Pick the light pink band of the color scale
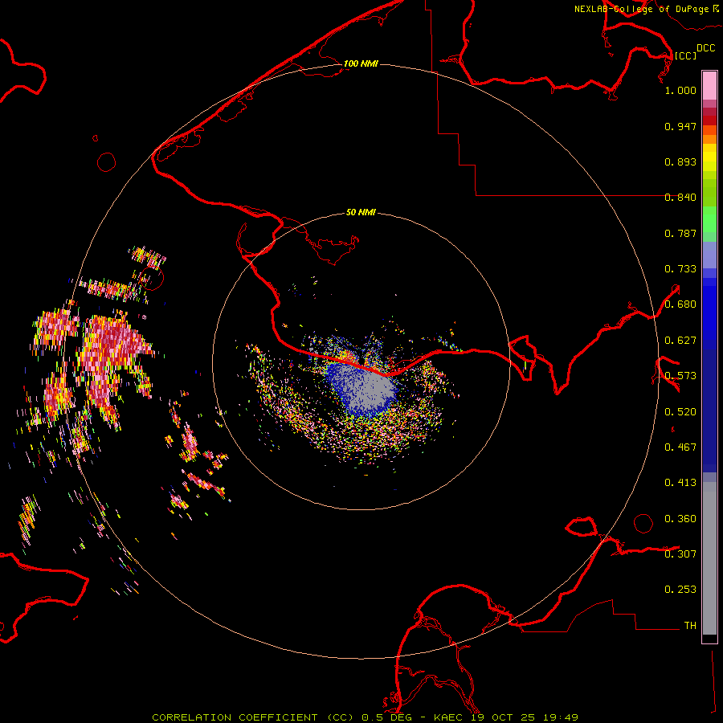The width and height of the screenshot is (723, 723). point(709,86)
